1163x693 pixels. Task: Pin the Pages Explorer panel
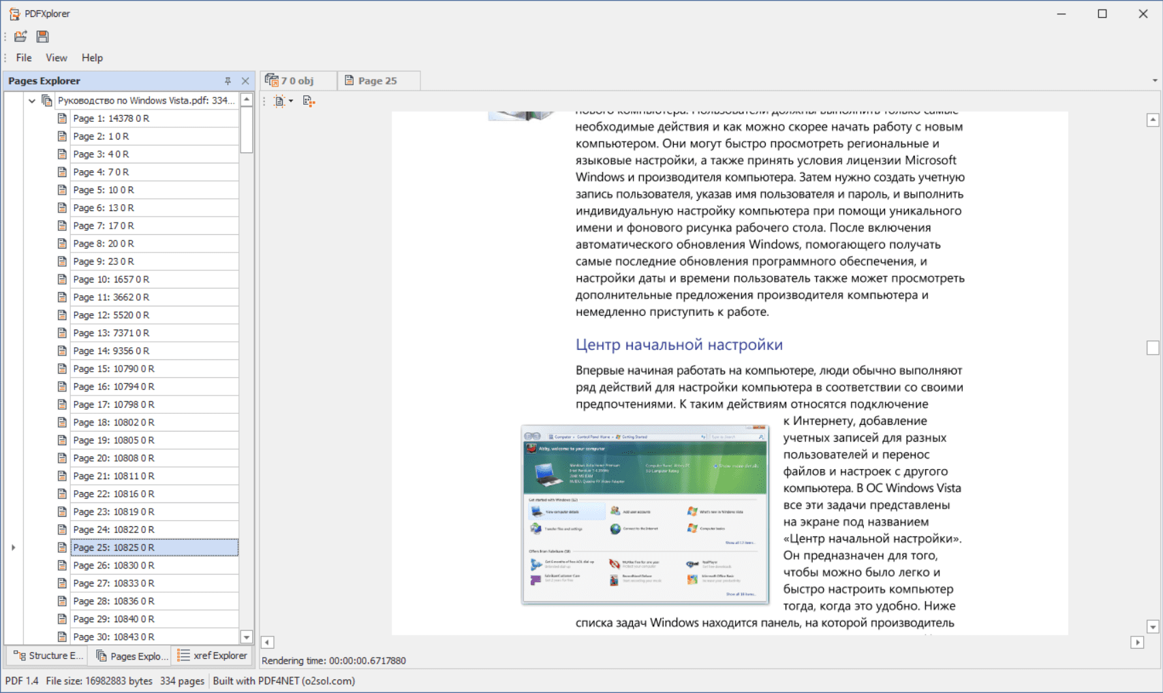[228, 81]
